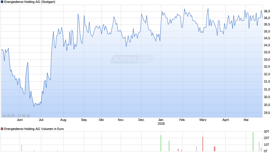Click the 'Okt.' month label
Image resolution: width=275 pixels, height=154 pixels.
102,120
